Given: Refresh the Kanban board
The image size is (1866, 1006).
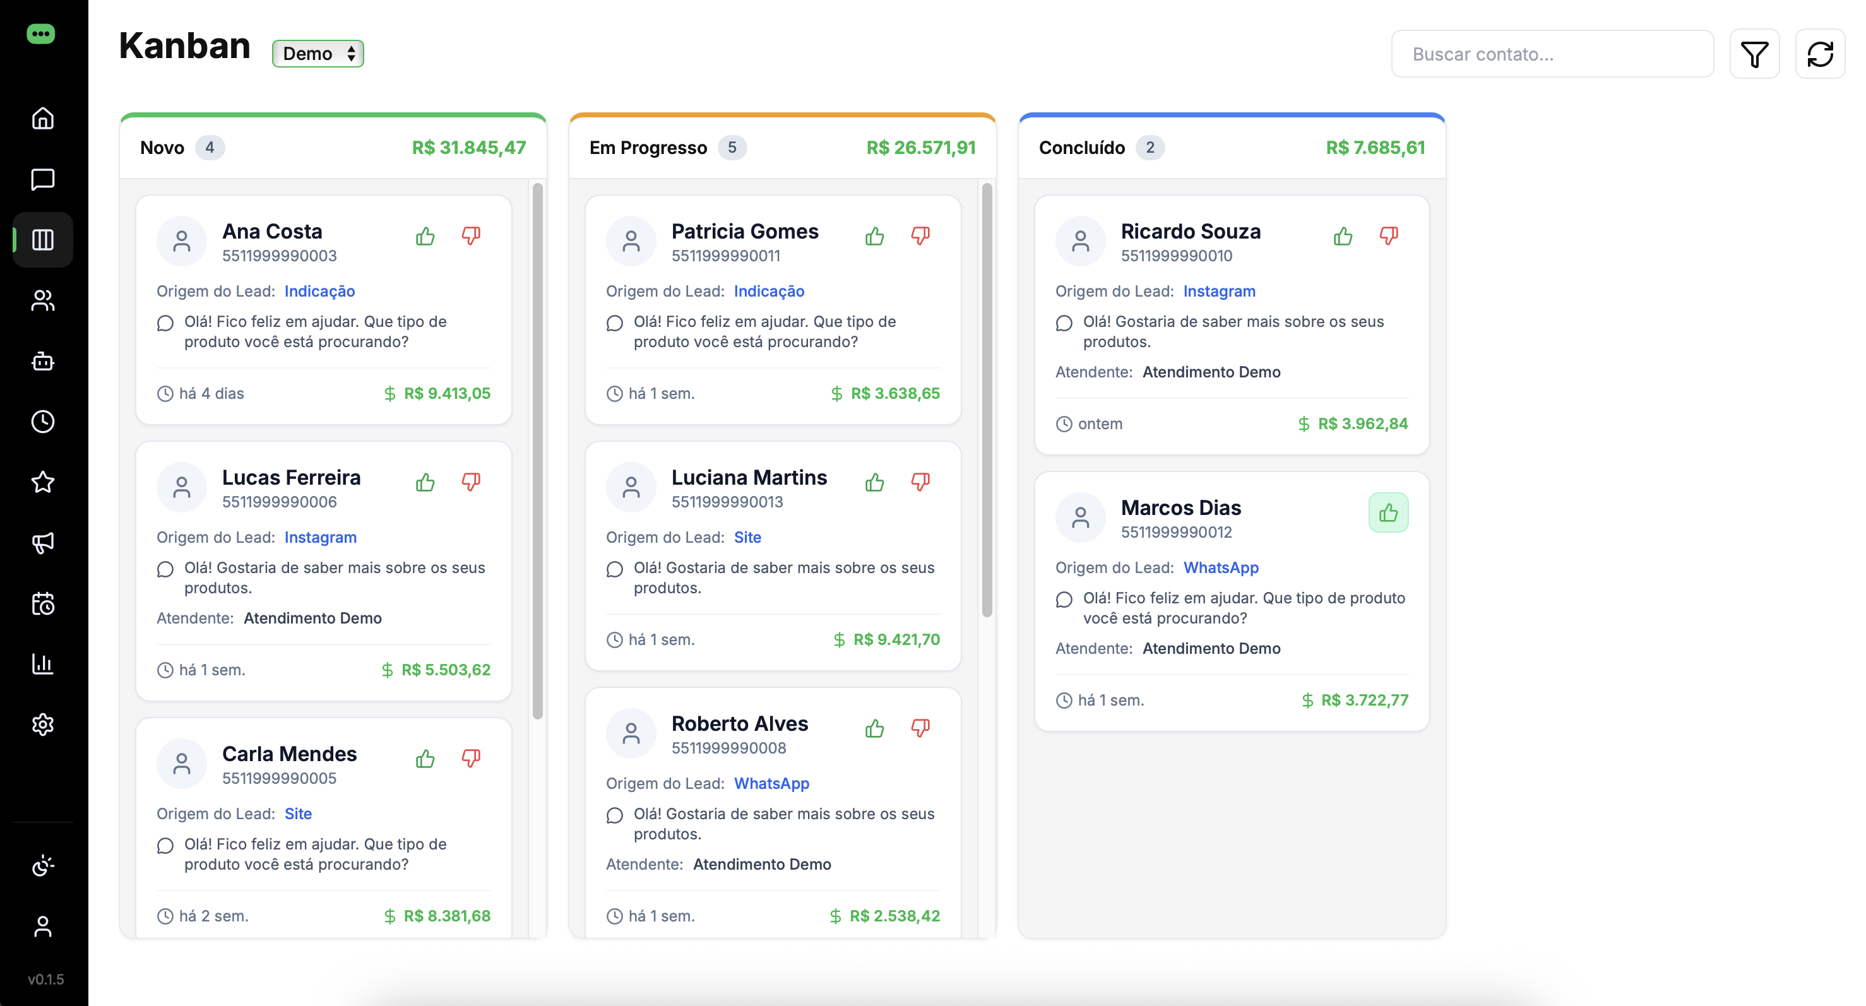Looking at the screenshot, I should [x=1821, y=53].
